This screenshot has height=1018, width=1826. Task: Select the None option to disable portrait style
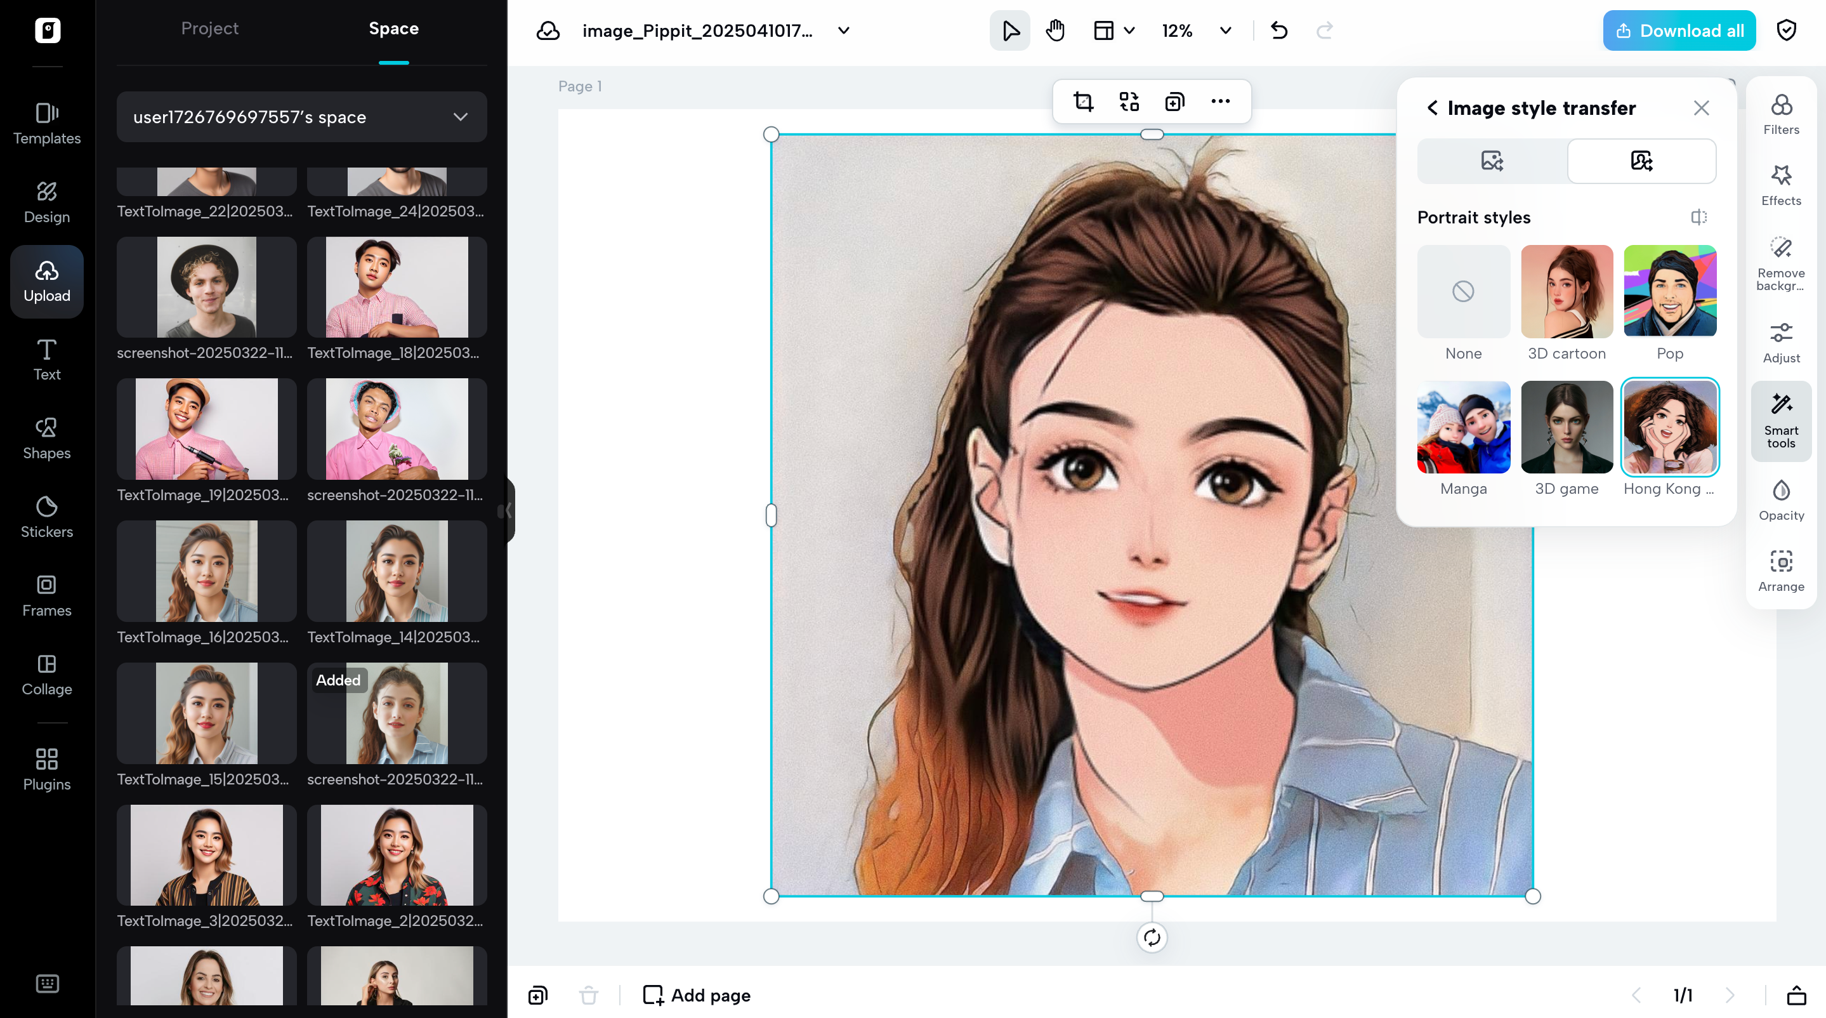tap(1463, 291)
